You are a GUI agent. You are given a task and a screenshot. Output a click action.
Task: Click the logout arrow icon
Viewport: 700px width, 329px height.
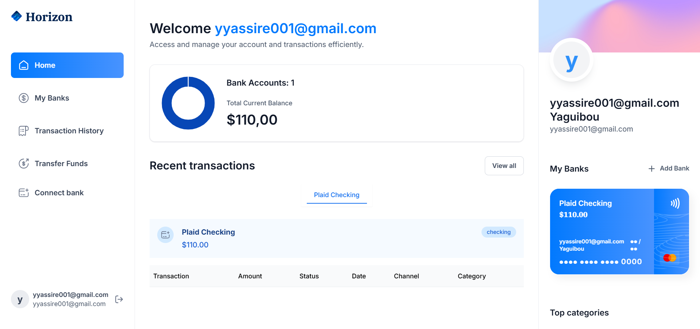[119, 299]
